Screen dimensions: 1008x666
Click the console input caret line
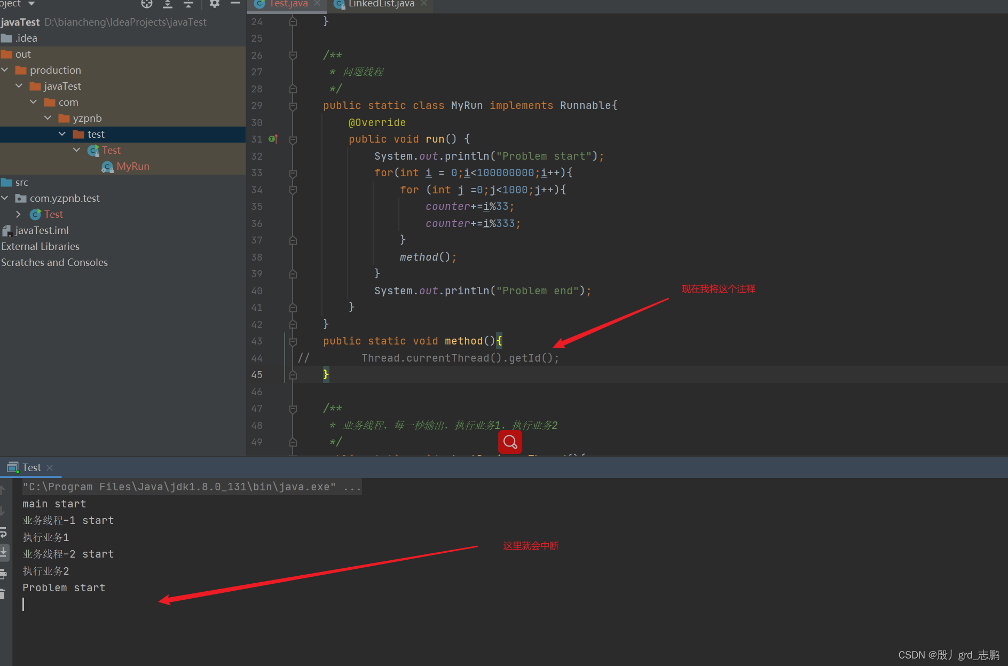point(23,604)
